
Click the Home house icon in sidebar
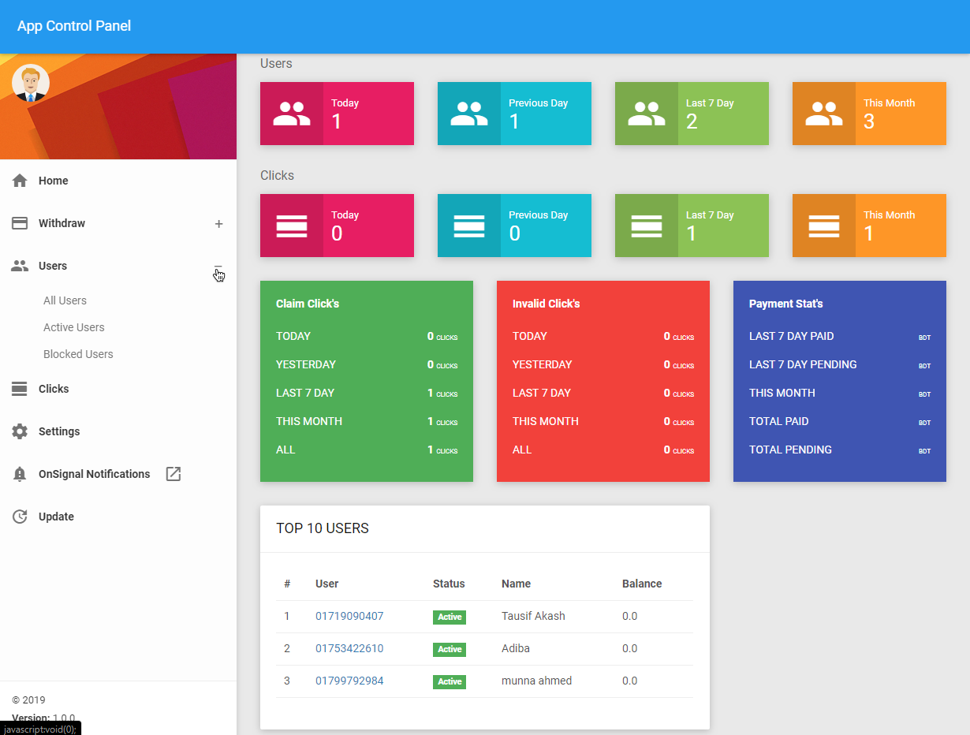(x=20, y=181)
